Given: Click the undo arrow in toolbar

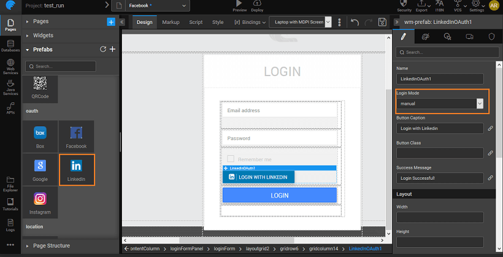Looking at the screenshot, I should 355,22.
